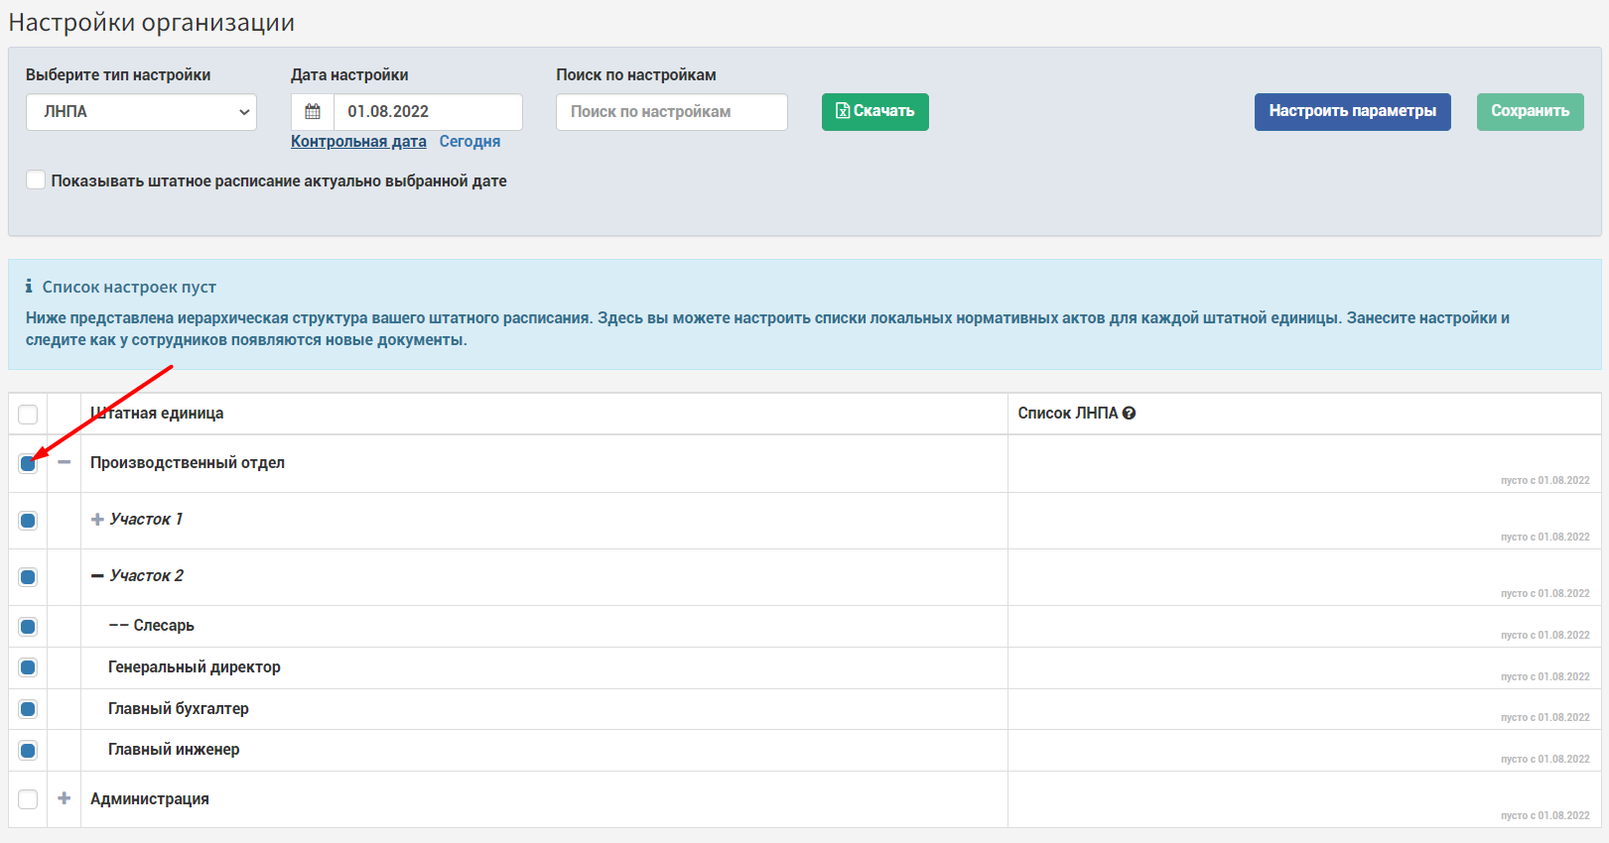Open the setting type dropdown ЛНПА

click(141, 112)
